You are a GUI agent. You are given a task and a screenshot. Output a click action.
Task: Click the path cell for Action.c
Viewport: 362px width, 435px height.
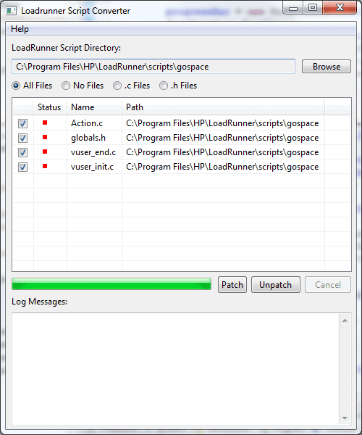click(222, 123)
